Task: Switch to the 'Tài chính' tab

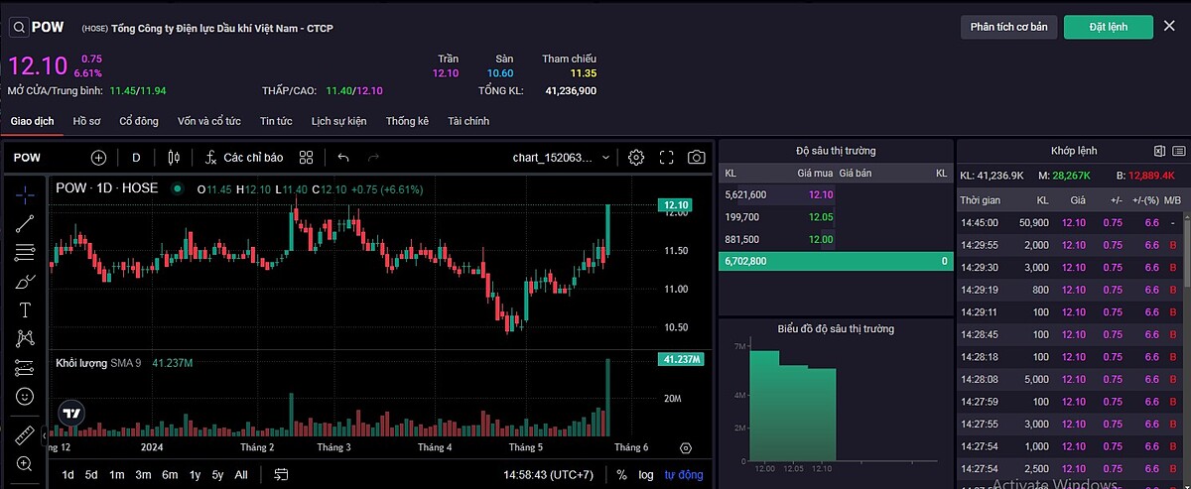Action: [x=467, y=121]
